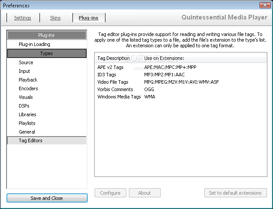Select Source plug-in type
Image resolution: width=273 pixels, height=209 pixels.
26,62
